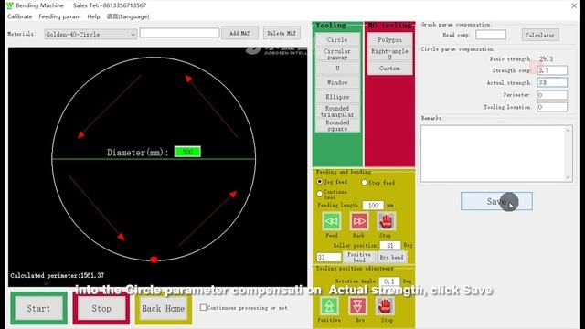Click the Basic strength value 29.3
The height and width of the screenshot is (329, 585).
tap(546, 58)
